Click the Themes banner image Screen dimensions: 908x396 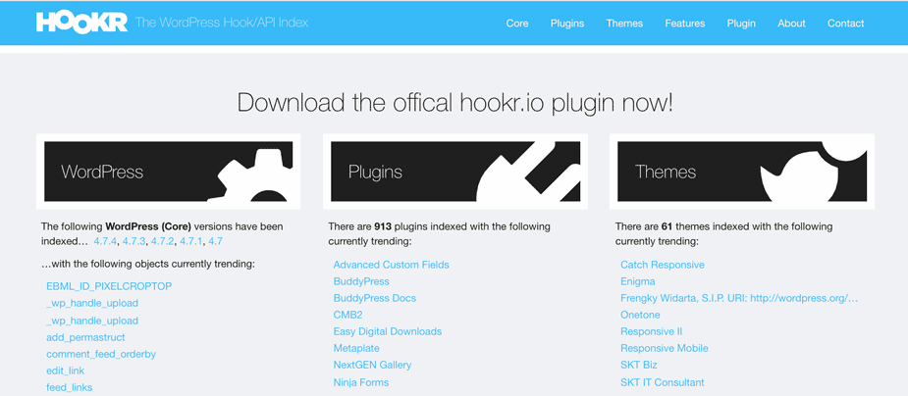[x=742, y=172]
